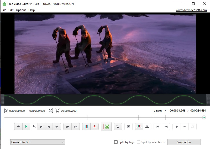Zoom in timeline with plus button
Viewport: 210px width, 149px height.
click(177, 127)
